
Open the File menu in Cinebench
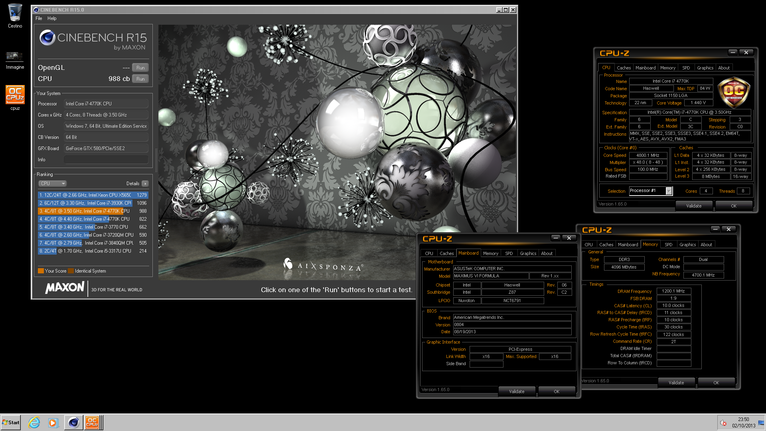(x=39, y=18)
